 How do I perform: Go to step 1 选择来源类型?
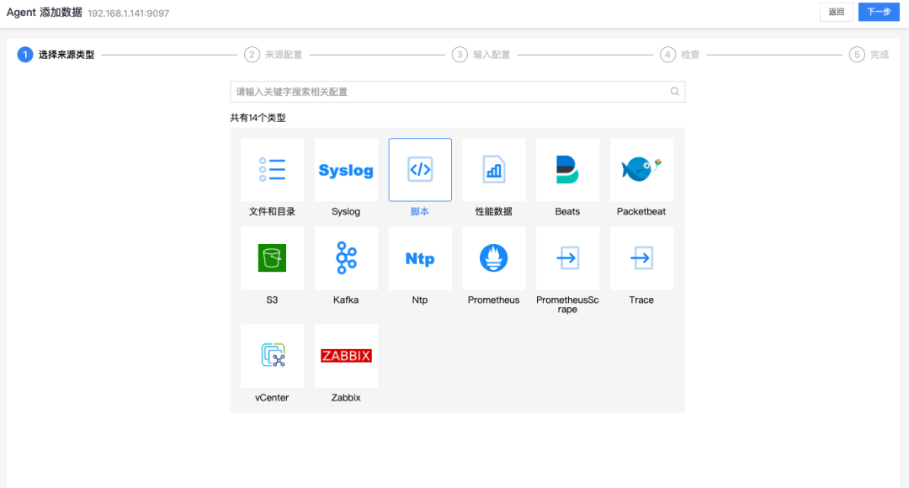(56, 55)
